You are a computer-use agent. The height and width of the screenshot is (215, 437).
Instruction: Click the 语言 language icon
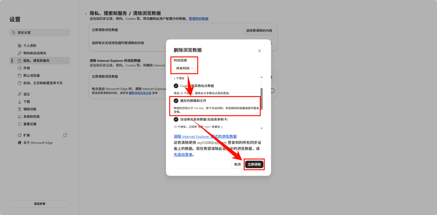coord(20,94)
